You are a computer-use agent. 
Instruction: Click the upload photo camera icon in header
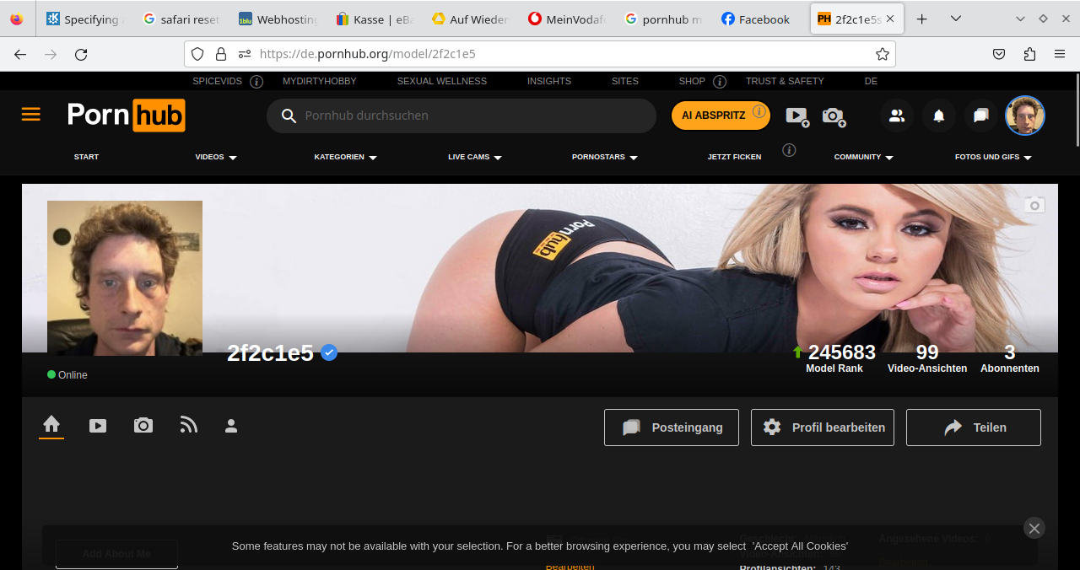pos(833,116)
